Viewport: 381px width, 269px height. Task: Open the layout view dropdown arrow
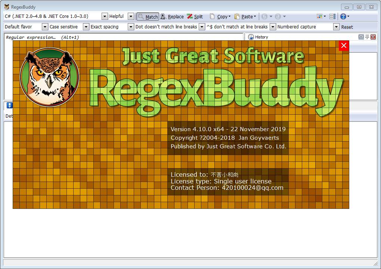(x=325, y=16)
